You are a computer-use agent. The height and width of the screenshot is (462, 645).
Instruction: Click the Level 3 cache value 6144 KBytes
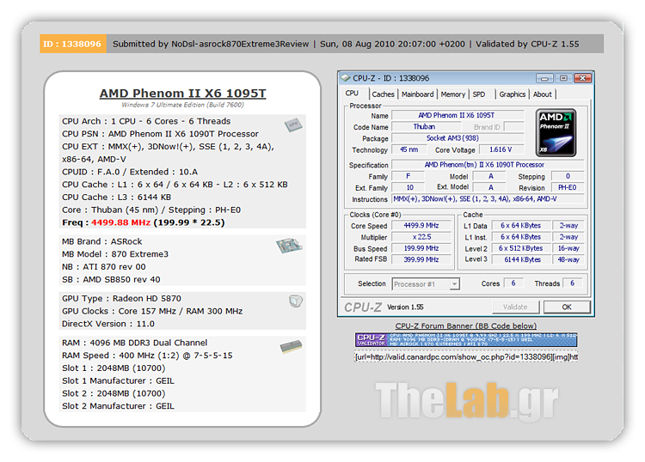(x=521, y=259)
